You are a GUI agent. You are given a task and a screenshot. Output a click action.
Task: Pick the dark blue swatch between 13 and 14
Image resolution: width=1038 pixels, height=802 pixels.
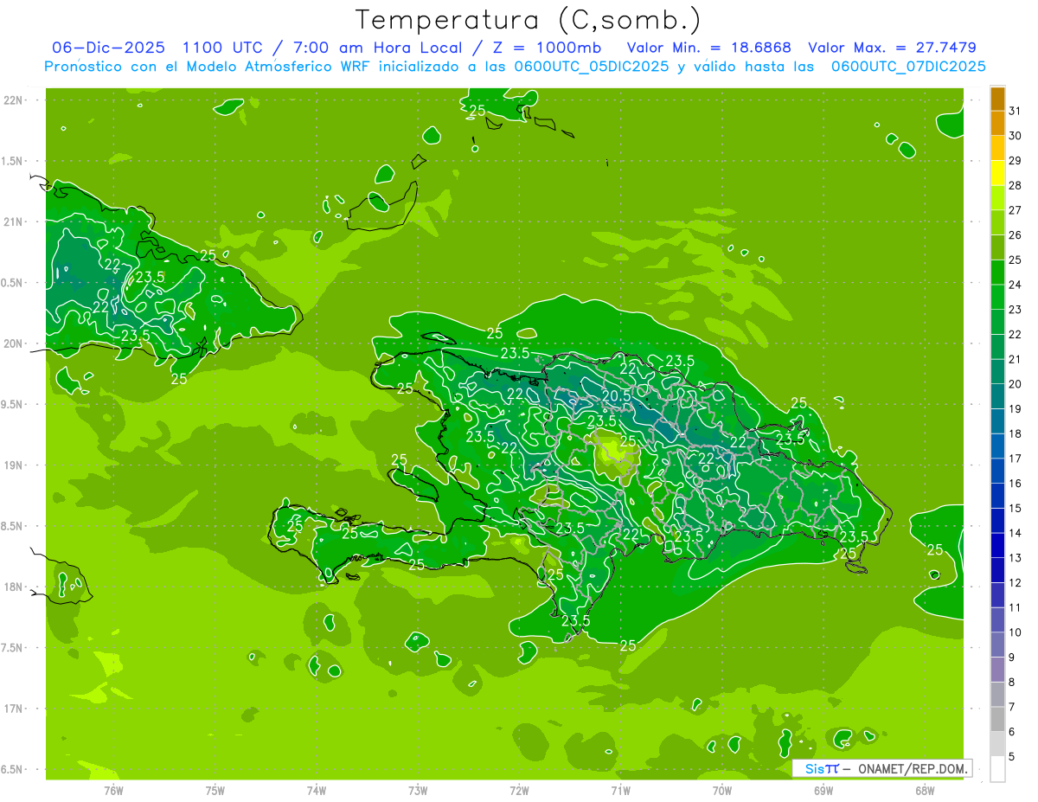[997, 546]
